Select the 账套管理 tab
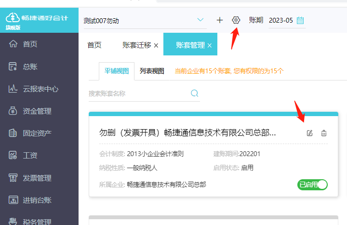The width and height of the screenshot is (347, 225). point(190,45)
